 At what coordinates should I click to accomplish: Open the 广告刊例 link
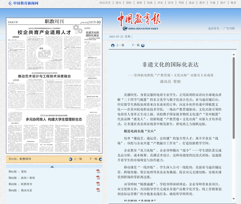229,29
